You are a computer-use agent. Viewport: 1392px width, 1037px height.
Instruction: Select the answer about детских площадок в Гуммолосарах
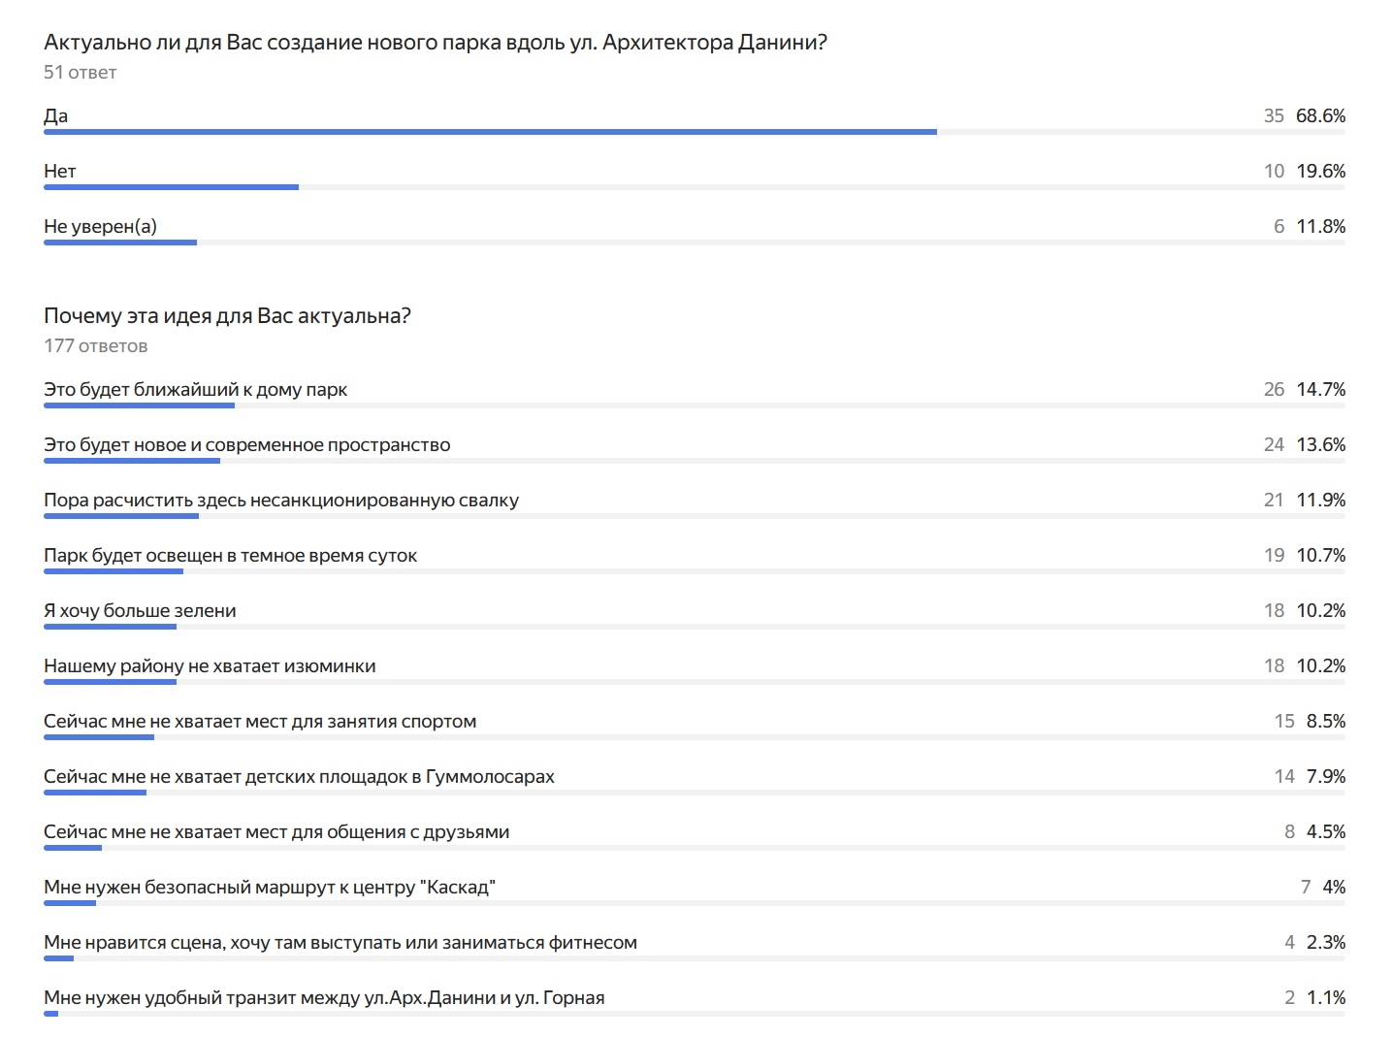299,776
